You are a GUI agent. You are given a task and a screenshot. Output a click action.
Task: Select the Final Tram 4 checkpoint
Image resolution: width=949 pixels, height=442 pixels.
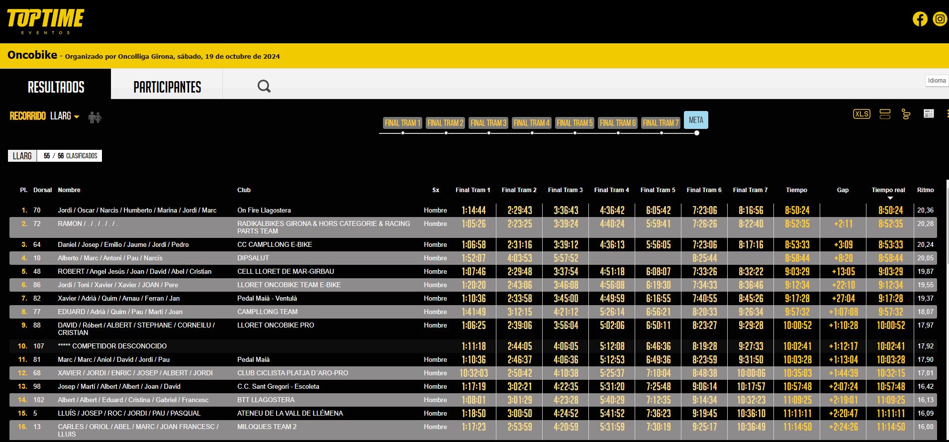tap(531, 123)
